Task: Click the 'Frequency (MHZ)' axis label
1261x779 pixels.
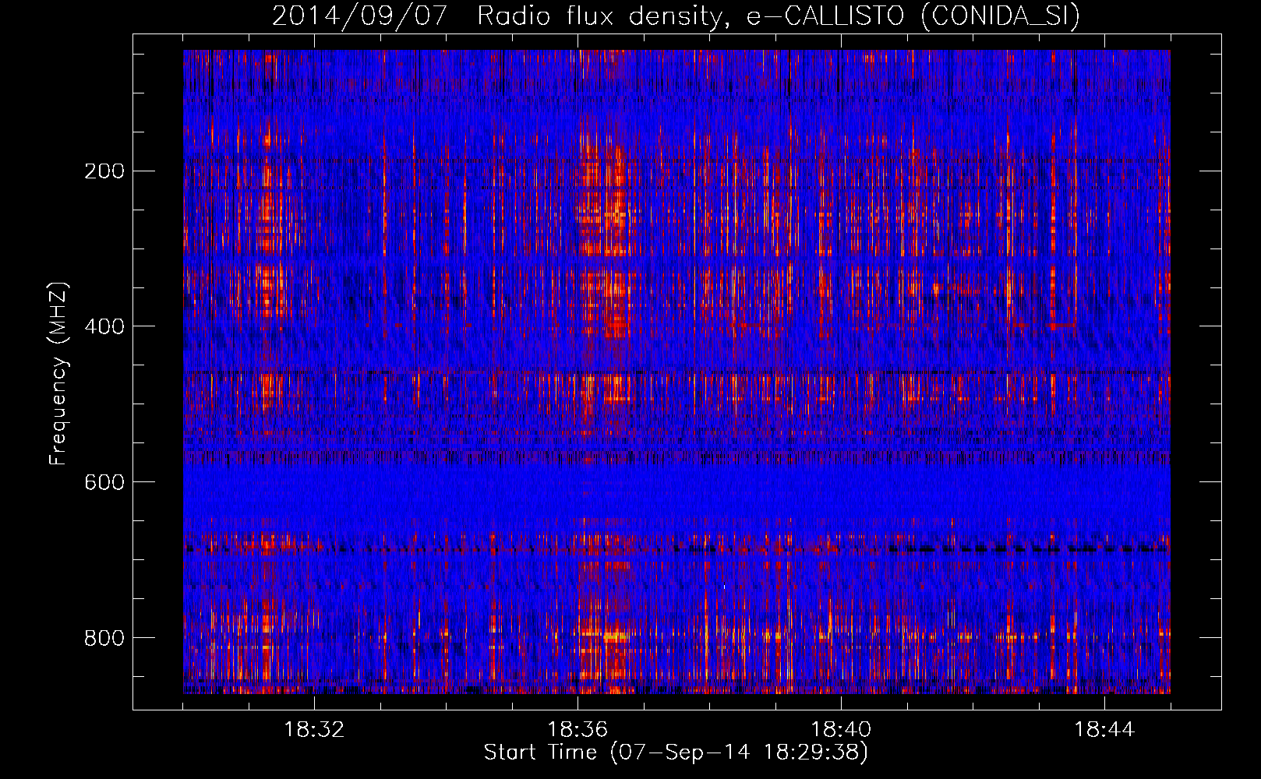Action: click(x=58, y=373)
